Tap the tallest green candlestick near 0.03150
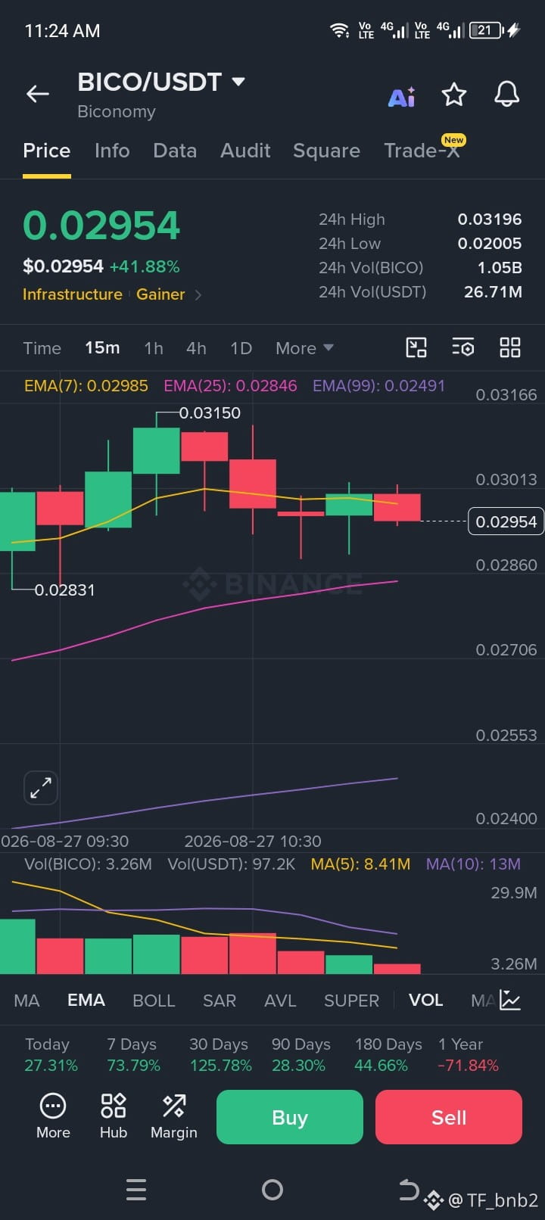This screenshot has width=545, height=1220. coord(157,451)
